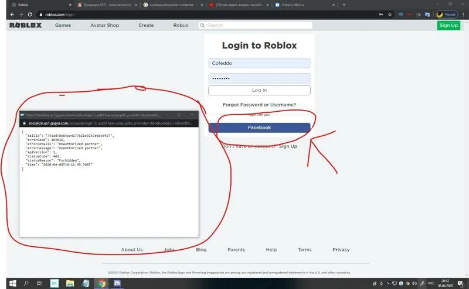Click the Login to Roblox heading
This screenshot has height=289, width=469.
[259, 46]
